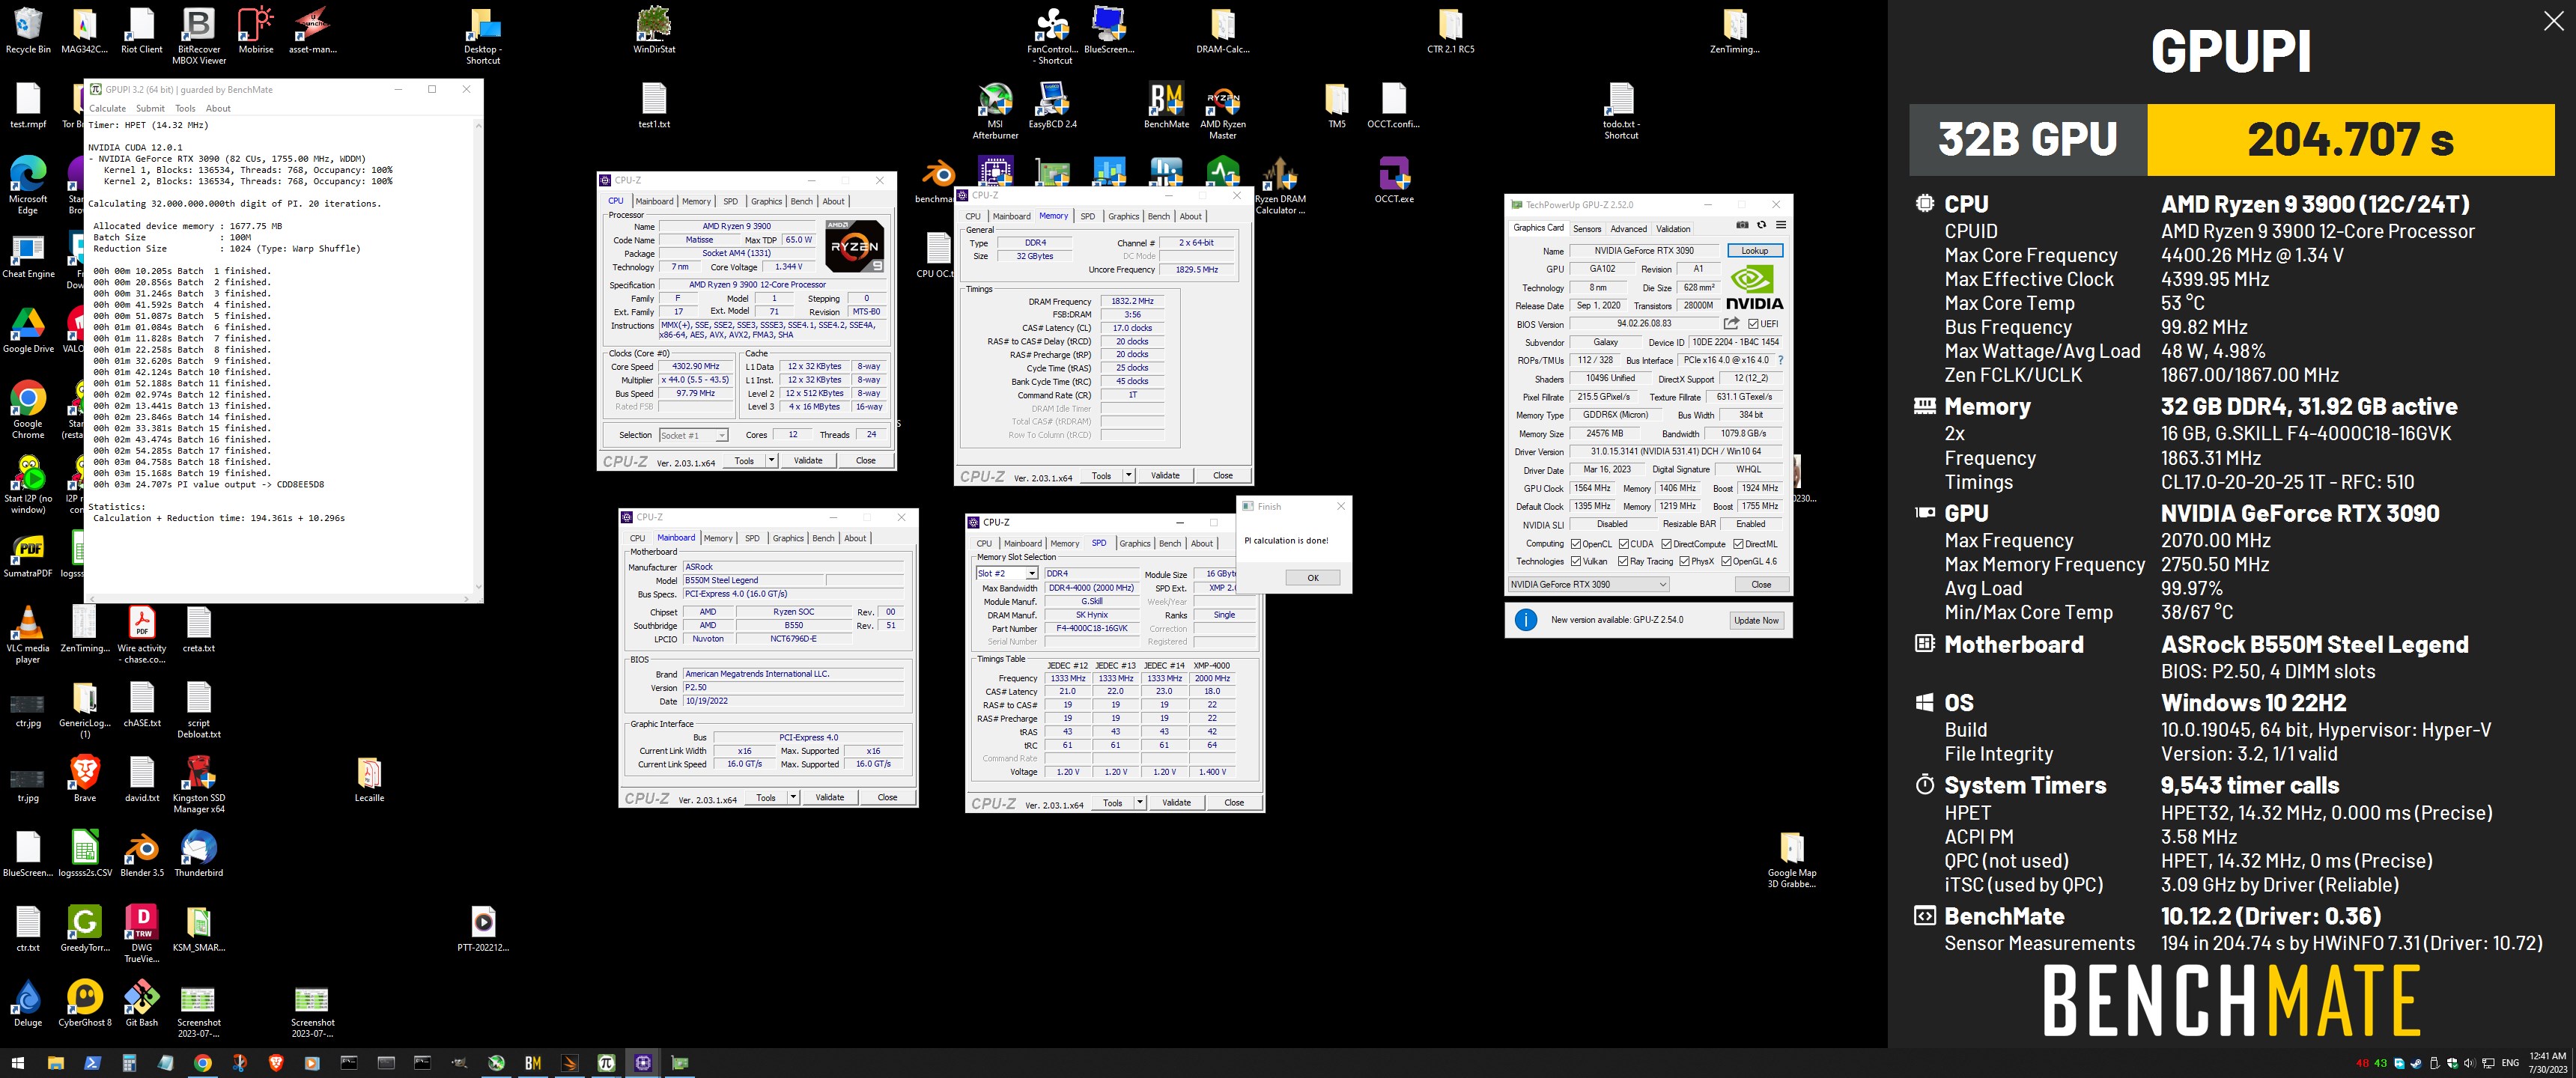Expand Tools arrow in CPU-Z Memory window
2576x1078 pixels.
click(1128, 475)
